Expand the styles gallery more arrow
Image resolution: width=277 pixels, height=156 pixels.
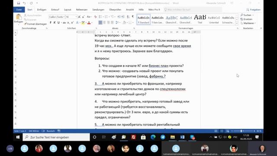tap(237, 23)
